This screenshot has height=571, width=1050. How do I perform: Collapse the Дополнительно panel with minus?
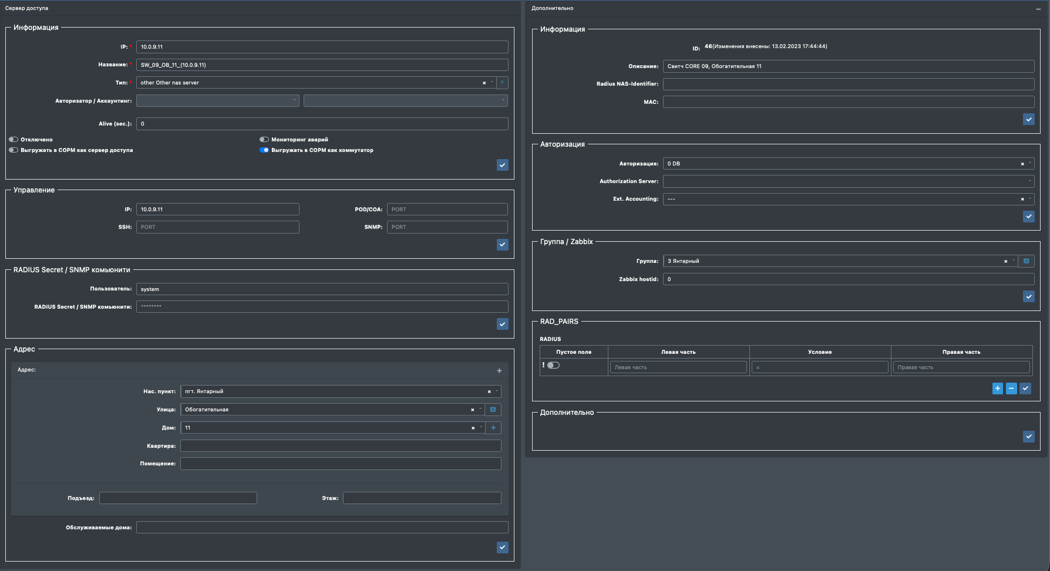pyautogui.click(x=1038, y=9)
